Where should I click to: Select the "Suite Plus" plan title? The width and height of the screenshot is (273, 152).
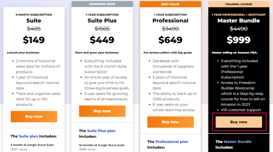[x=102, y=21]
